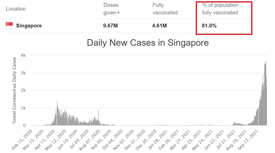Click the highest bar near October 2021
This screenshot has height=153, width=275.
266,93
